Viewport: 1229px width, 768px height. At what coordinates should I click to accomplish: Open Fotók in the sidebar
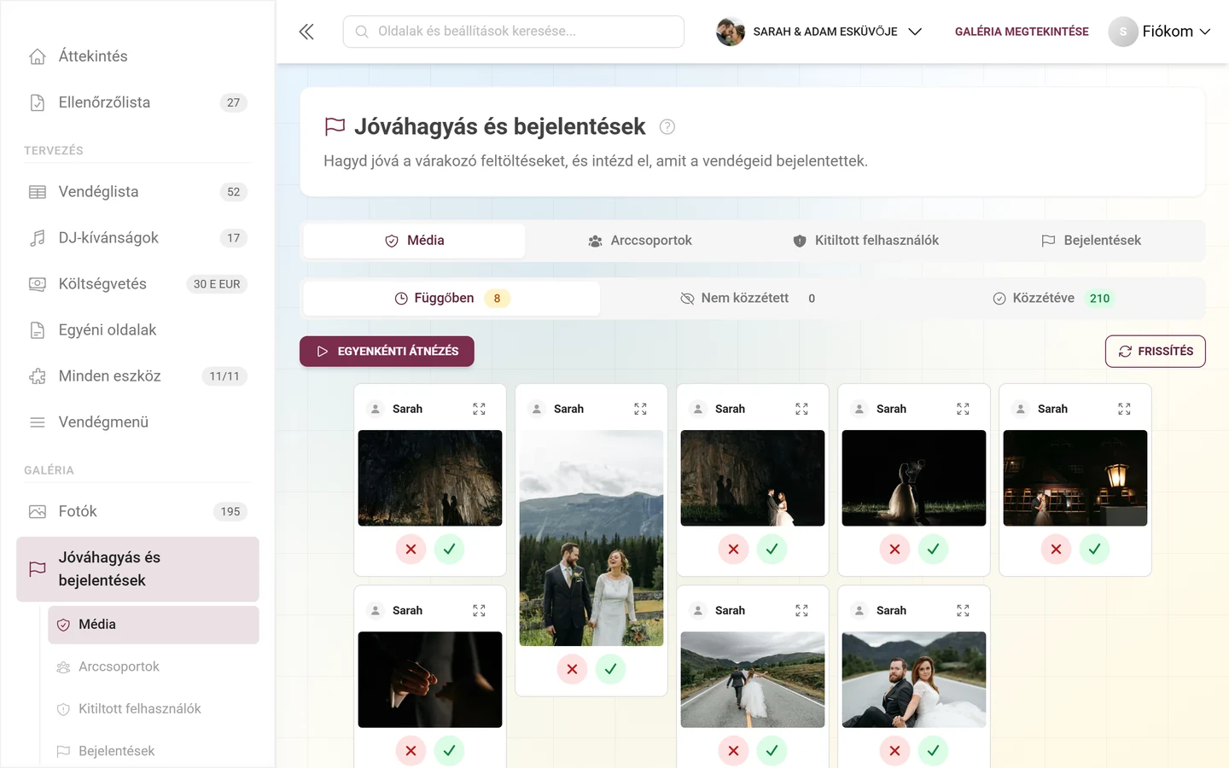click(x=137, y=512)
